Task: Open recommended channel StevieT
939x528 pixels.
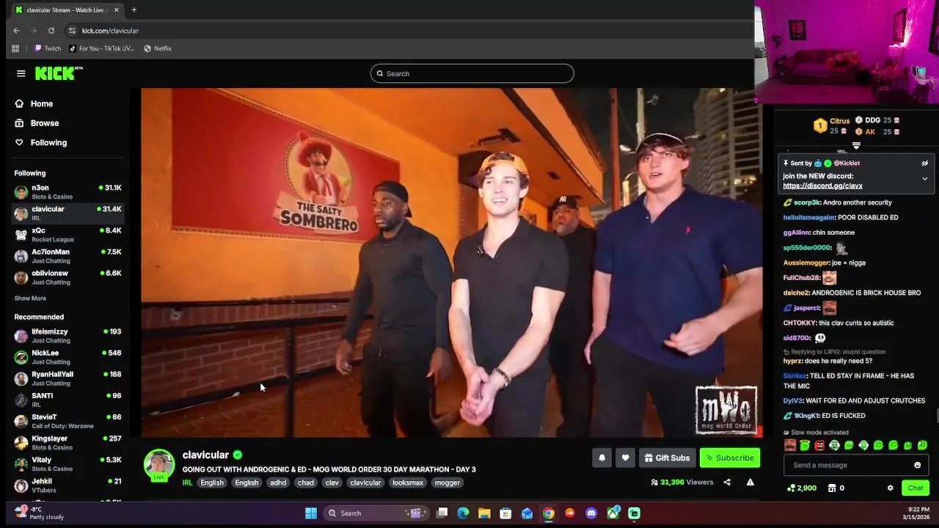Action: (68, 421)
